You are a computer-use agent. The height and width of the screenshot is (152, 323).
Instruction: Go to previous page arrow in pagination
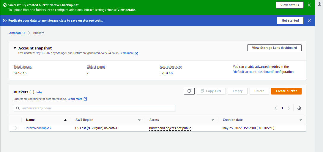[x=275, y=108]
